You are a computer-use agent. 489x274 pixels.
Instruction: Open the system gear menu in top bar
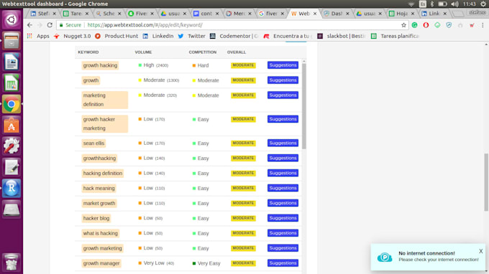pyautogui.click(x=483, y=4)
